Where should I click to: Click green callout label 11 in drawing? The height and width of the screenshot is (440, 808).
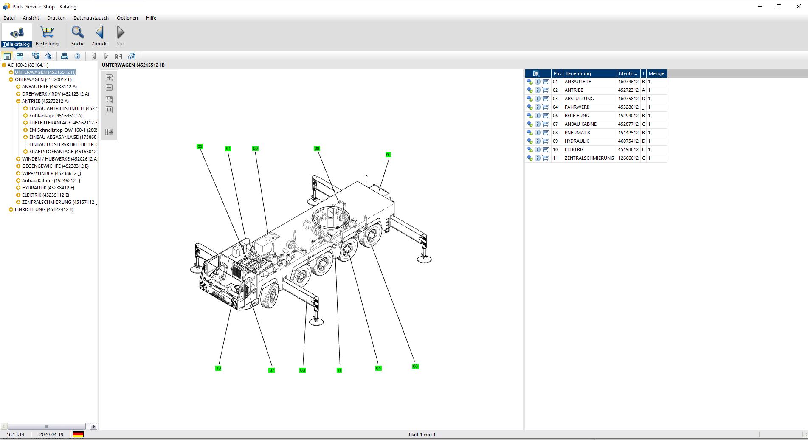339,370
